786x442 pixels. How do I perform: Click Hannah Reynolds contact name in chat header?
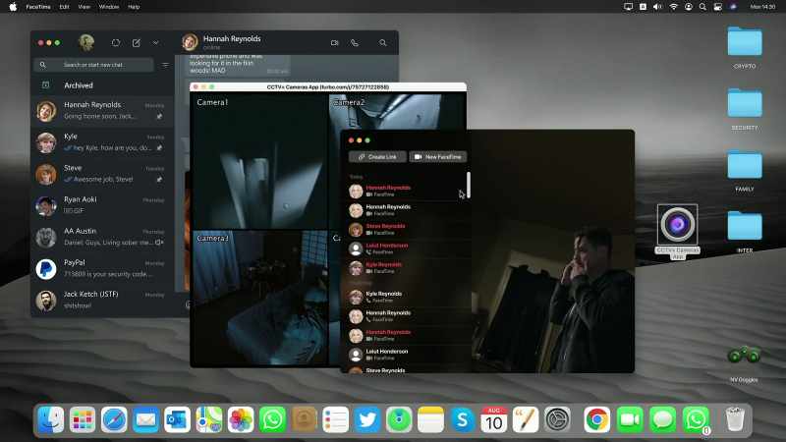click(232, 38)
